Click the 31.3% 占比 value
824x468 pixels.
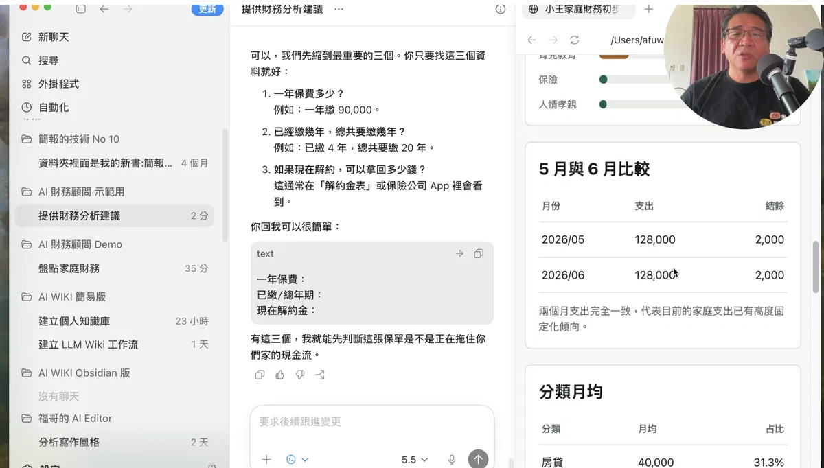(x=769, y=463)
